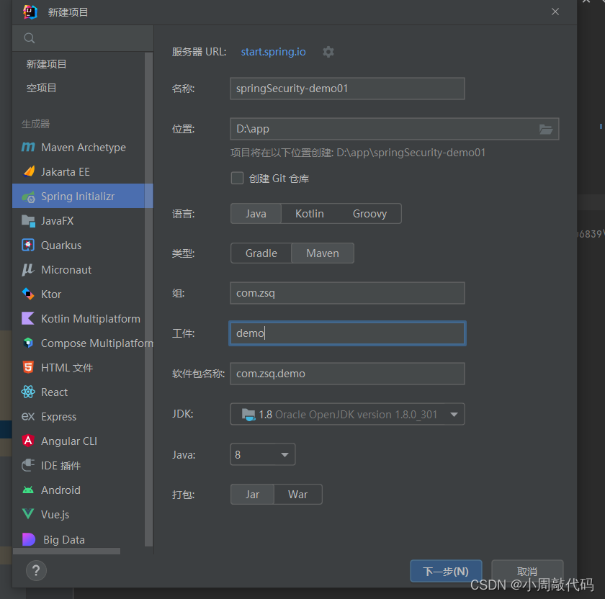Click the Micronaut mu icon
This screenshot has width=605, height=599.
(x=28, y=269)
